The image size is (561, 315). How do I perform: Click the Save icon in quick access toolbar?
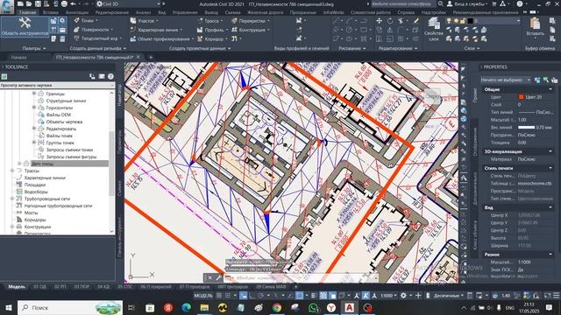(x=38, y=3)
